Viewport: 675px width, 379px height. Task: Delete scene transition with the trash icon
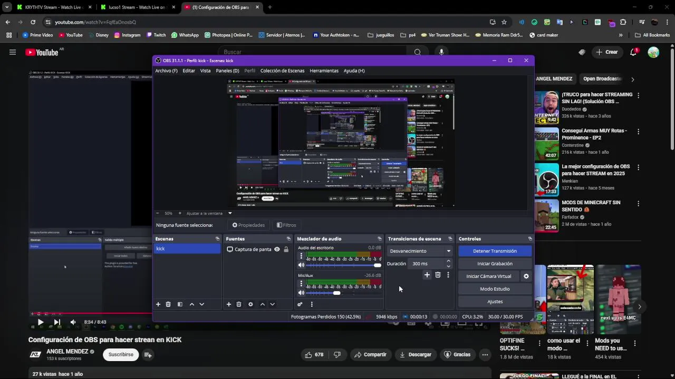tap(438, 275)
